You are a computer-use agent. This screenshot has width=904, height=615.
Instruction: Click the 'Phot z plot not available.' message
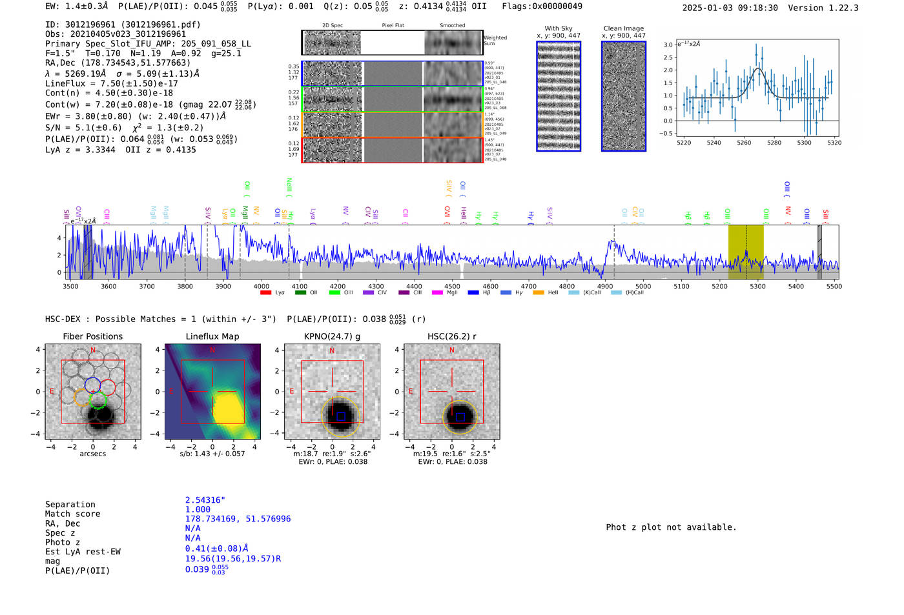pyautogui.click(x=671, y=527)
